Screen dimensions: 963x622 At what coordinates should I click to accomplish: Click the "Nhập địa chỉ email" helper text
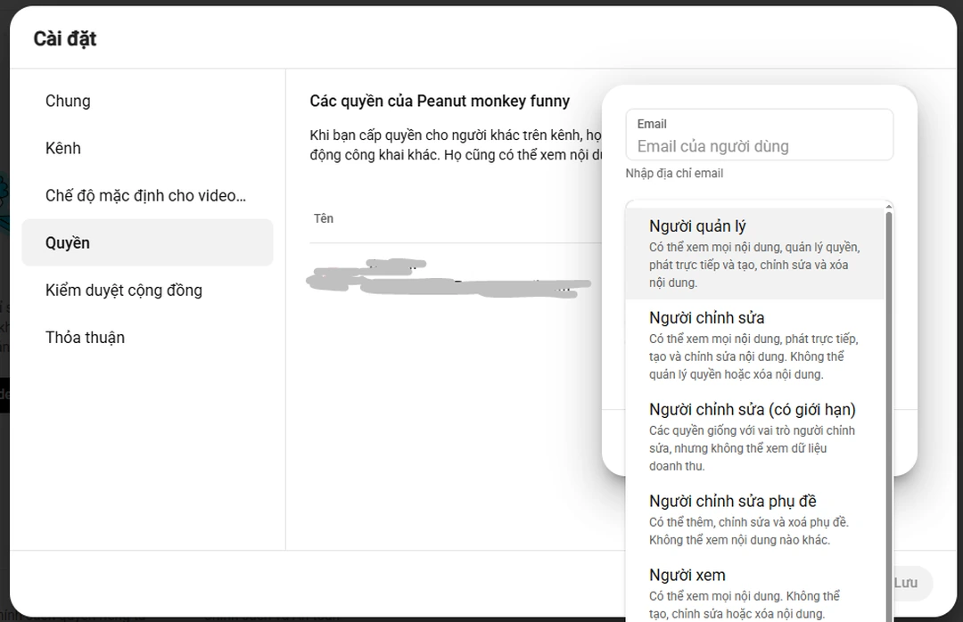[x=674, y=173]
